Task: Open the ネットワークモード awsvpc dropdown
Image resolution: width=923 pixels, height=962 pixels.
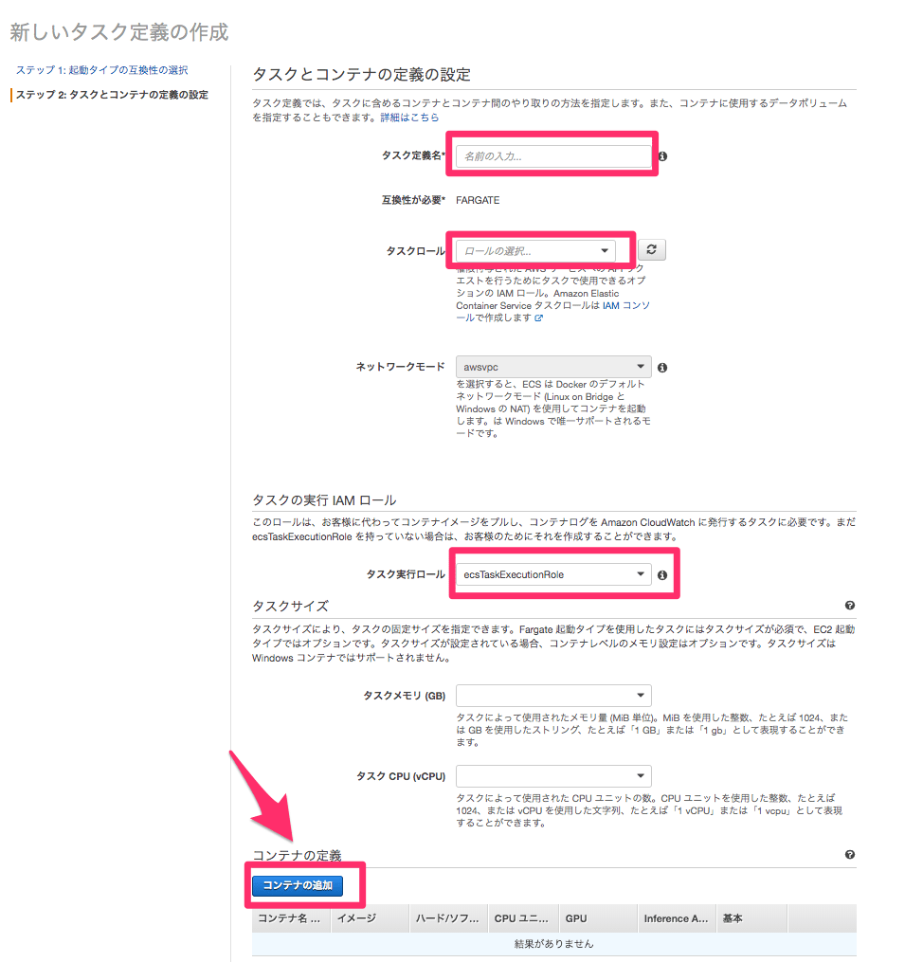Action: coord(552,367)
